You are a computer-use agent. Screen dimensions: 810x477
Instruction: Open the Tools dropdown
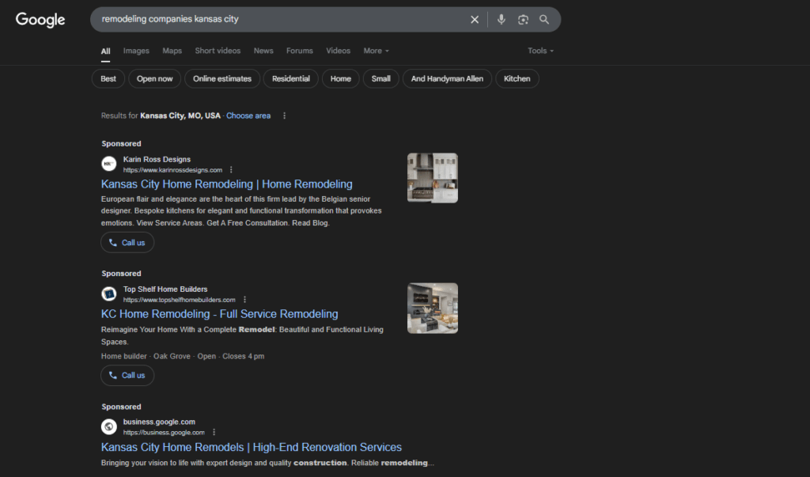coord(540,51)
